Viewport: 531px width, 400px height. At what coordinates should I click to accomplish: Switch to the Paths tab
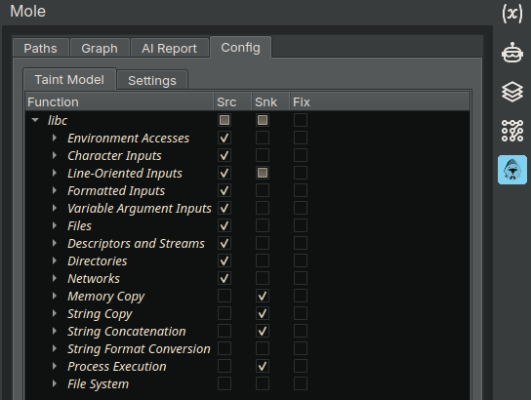(x=41, y=48)
